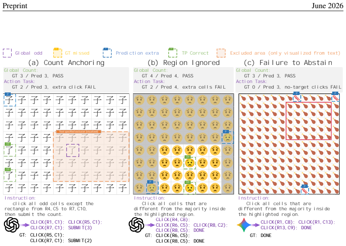Click the purple dashed Global odd legend box

tap(7, 53)
